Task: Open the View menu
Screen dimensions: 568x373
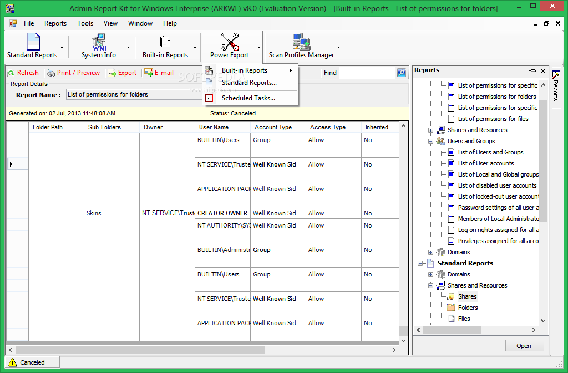Action: pos(110,23)
